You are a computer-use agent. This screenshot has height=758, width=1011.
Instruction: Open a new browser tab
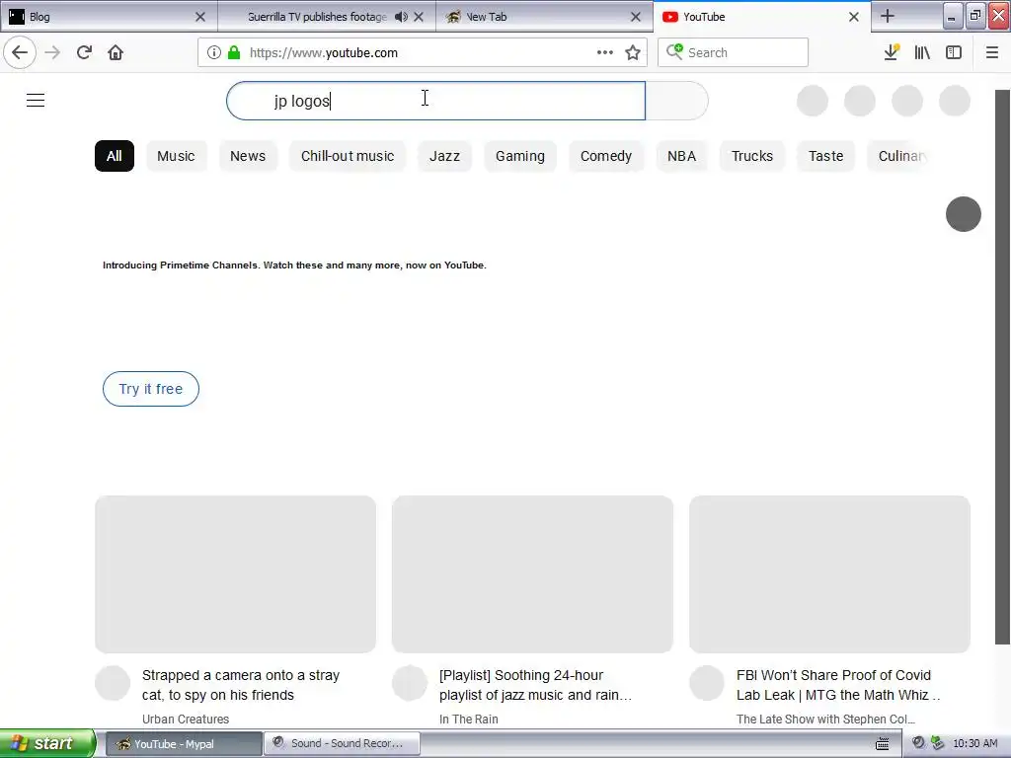[888, 16]
